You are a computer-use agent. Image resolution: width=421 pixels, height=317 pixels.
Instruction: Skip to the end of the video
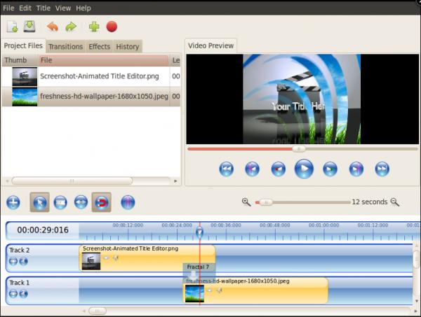382,169
